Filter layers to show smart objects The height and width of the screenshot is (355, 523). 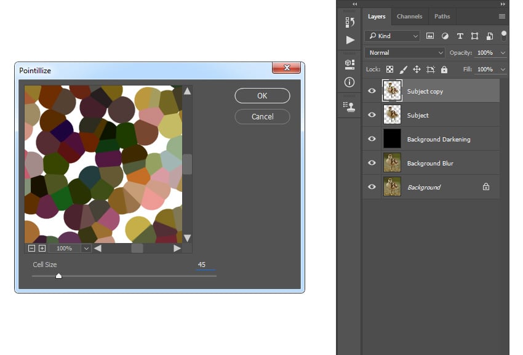(489, 36)
